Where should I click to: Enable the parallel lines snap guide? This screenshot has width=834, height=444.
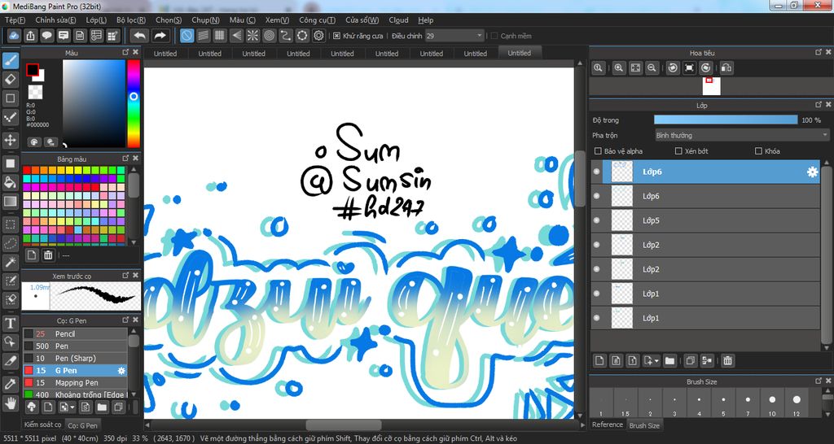203,36
